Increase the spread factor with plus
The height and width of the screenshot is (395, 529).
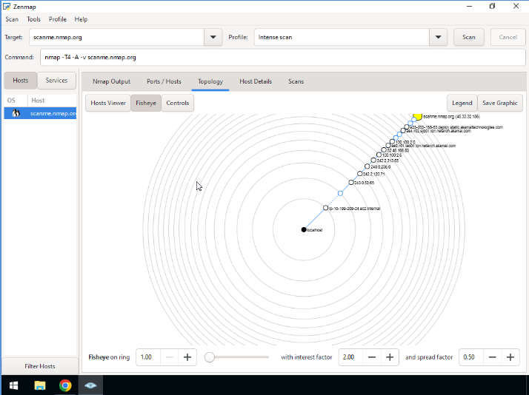[510, 357]
